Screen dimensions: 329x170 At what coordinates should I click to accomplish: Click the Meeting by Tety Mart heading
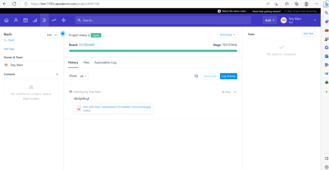pyautogui.click(x=87, y=92)
